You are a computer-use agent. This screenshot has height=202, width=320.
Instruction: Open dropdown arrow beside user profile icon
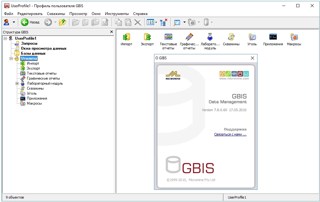(14, 22)
